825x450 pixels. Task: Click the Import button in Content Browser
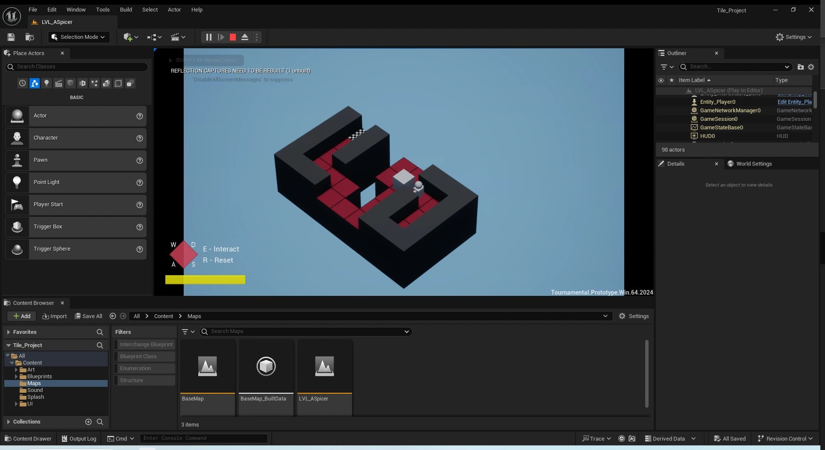(x=54, y=316)
